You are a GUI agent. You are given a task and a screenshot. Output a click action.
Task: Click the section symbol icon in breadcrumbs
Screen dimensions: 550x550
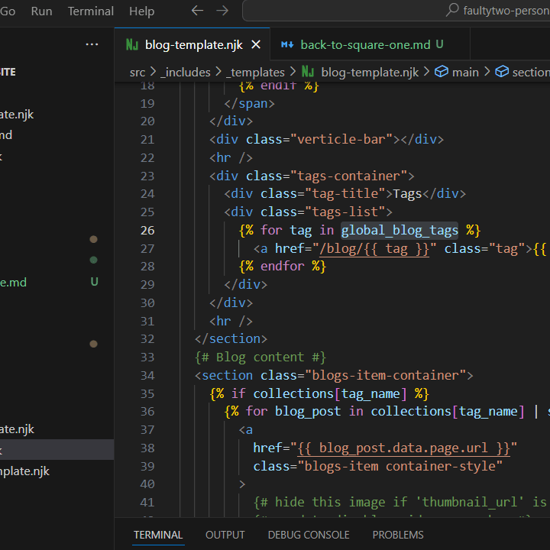click(x=502, y=72)
